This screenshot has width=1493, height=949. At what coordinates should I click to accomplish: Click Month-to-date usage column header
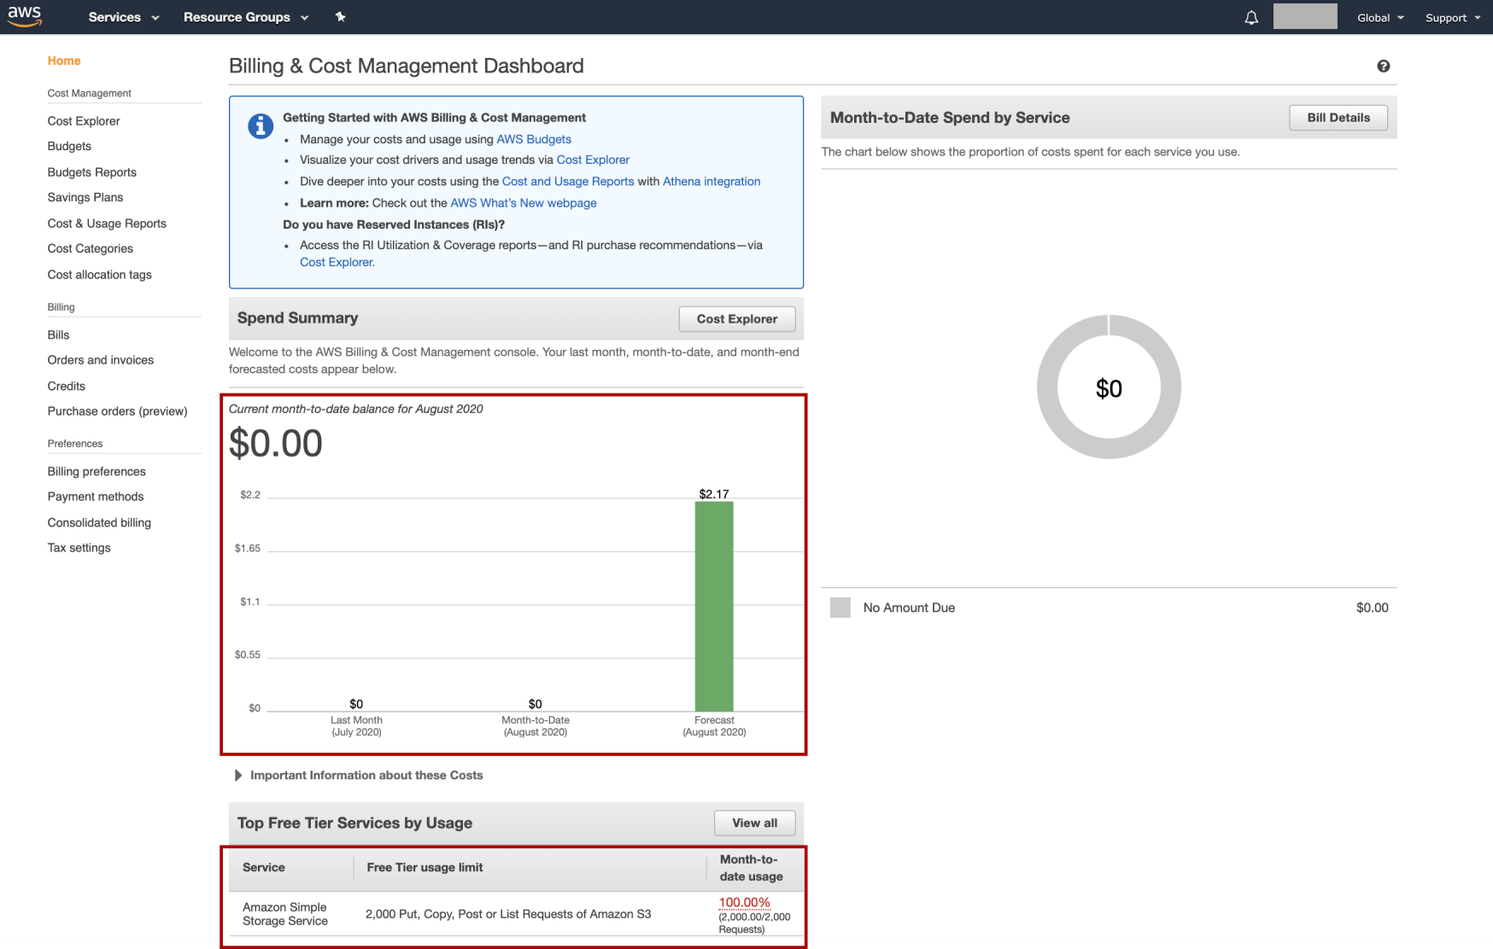click(x=752, y=868)
